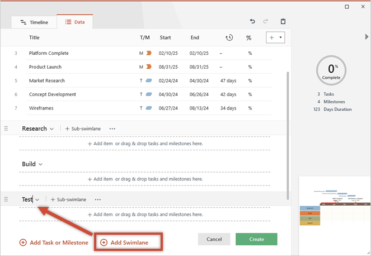Image resolution: width=371 pixels, height=256 pixels.
Task: Expand the Research swimlane dropdown chevron
Action: pos(52,129)
